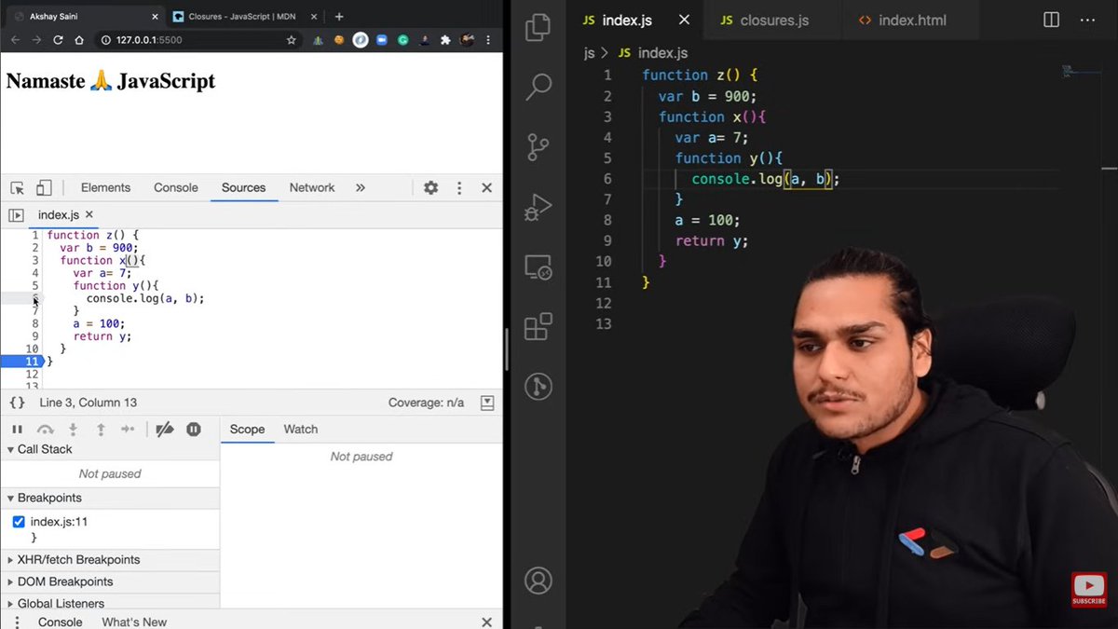1118x629 pixels.
Task: Close index.js file tab in Sources
Action: pos(89,215)
